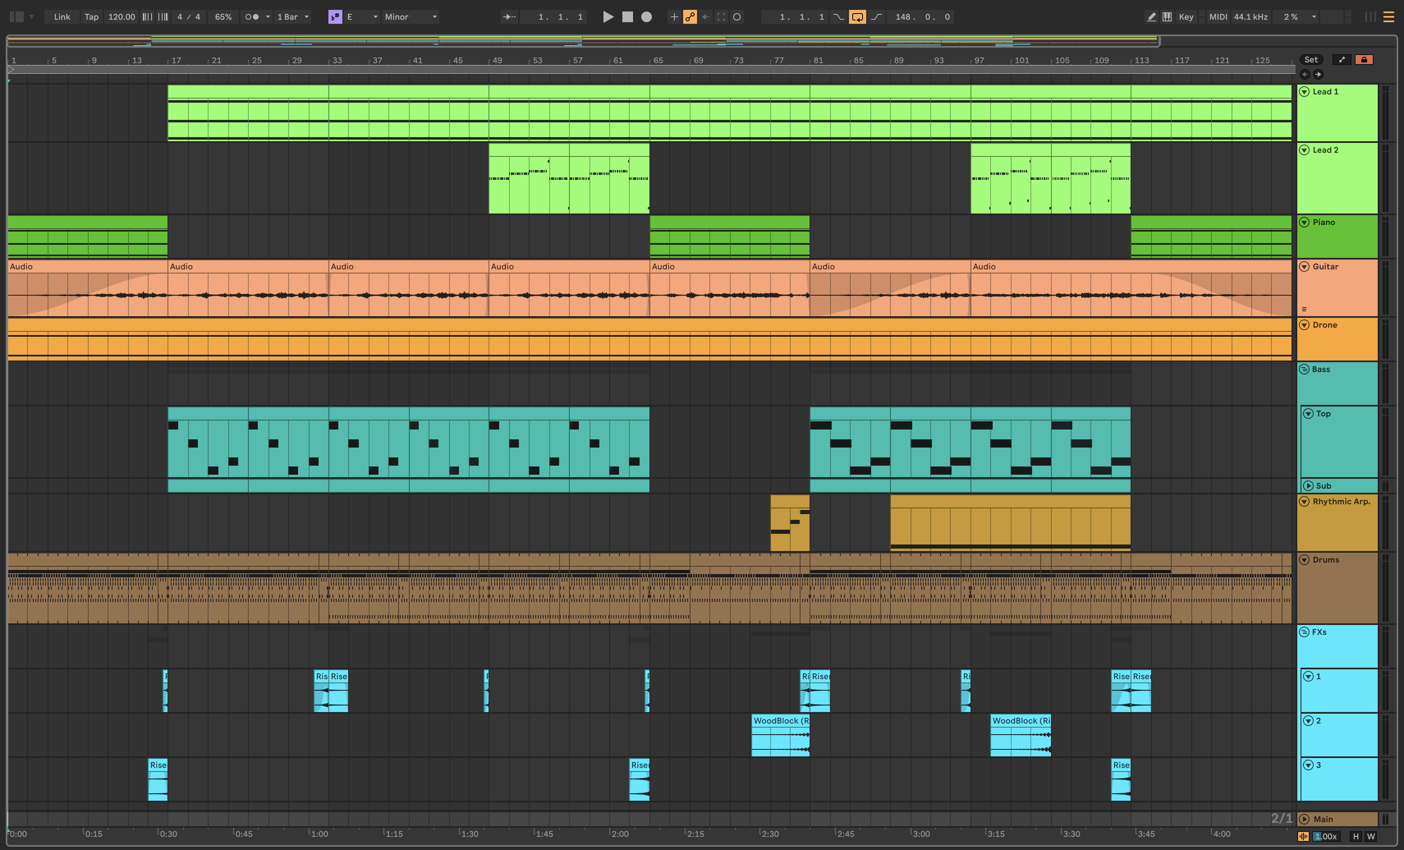Fold the Drums track
This screenshot has height=850, width=1404.
[x=1304, y=560]
